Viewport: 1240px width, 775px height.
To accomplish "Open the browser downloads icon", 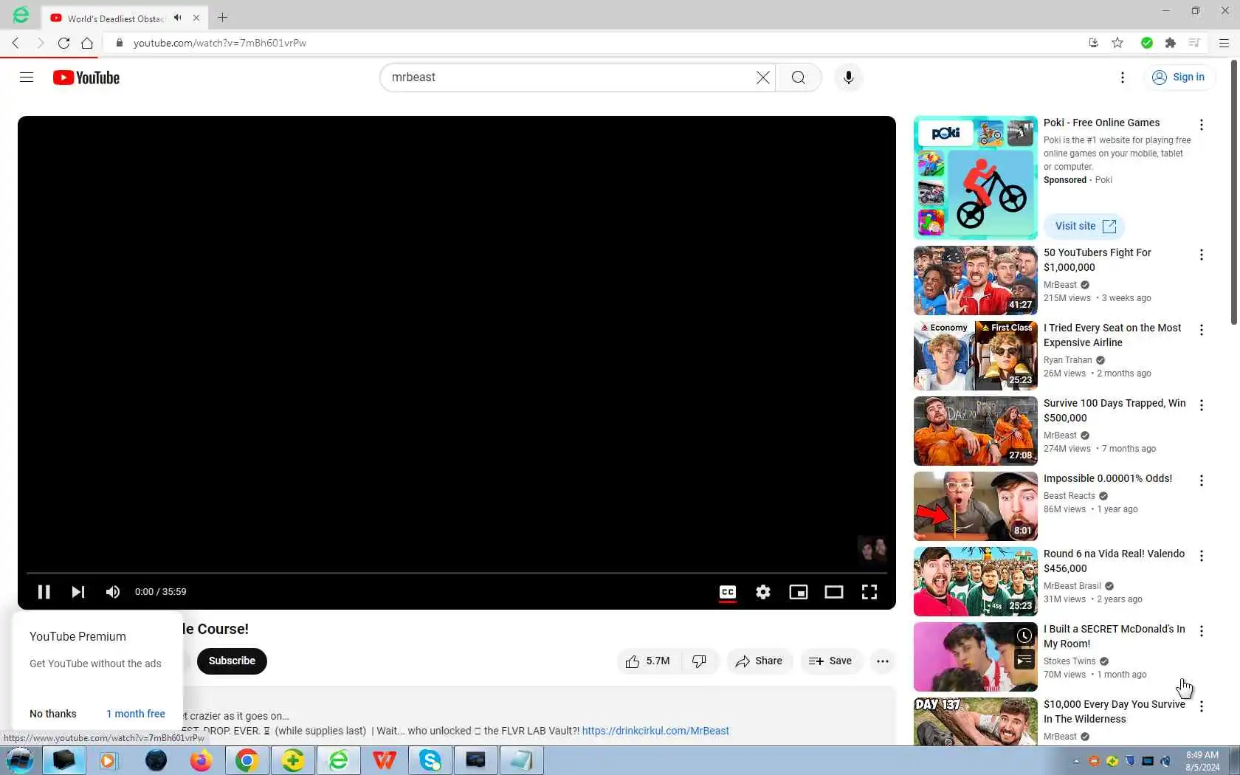I will [x=1094, y=43].
